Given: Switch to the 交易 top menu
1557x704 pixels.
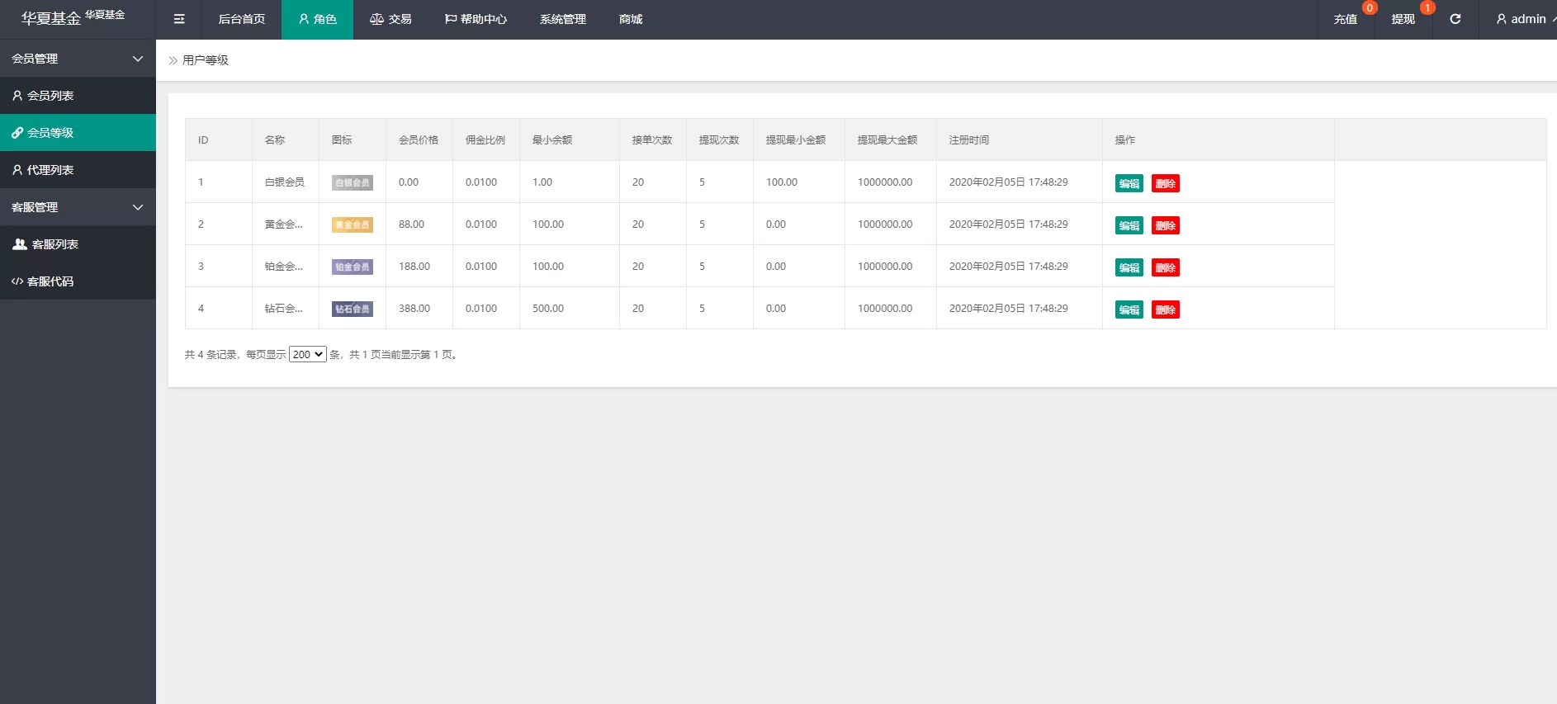Looking at the screenshot, I should (390, 19).
